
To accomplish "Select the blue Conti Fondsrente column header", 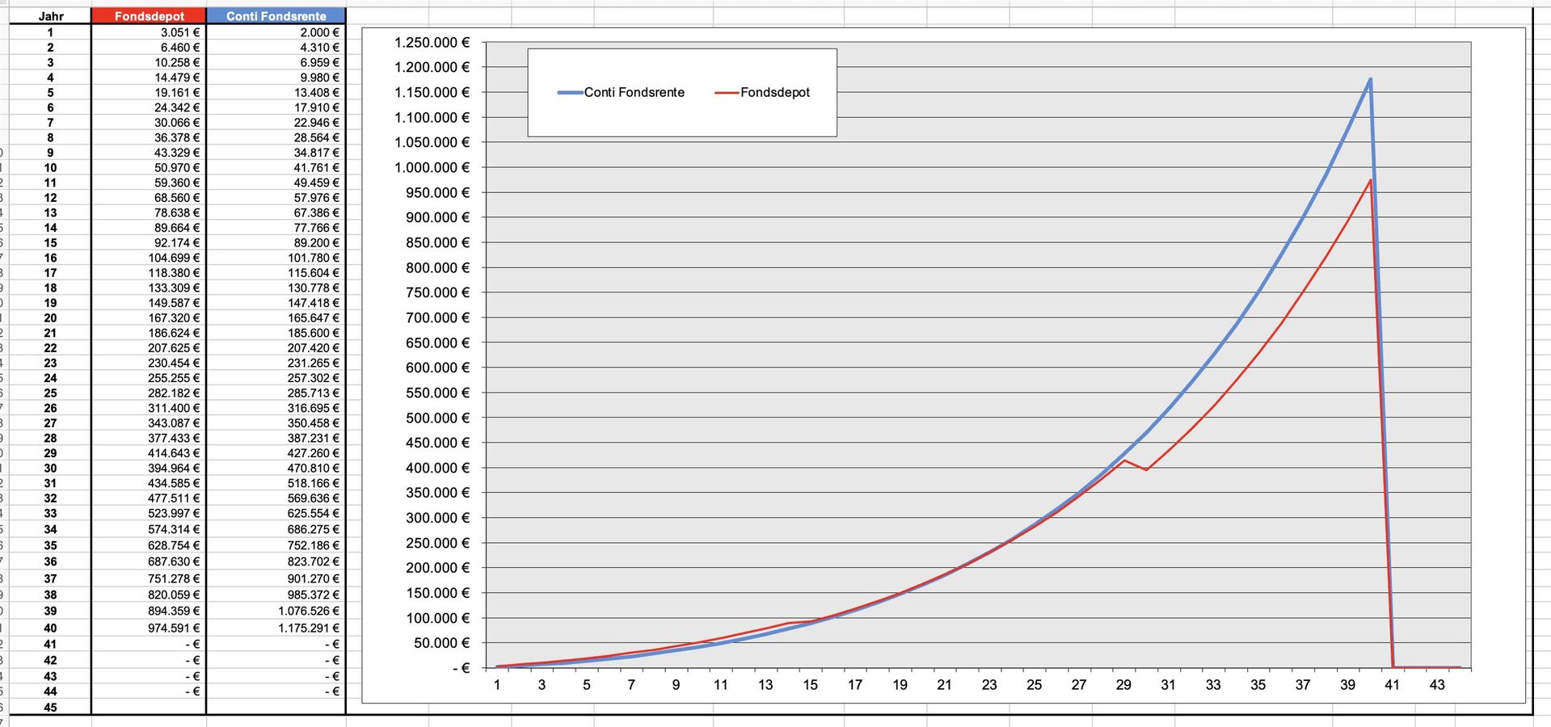I will [276, 16].
